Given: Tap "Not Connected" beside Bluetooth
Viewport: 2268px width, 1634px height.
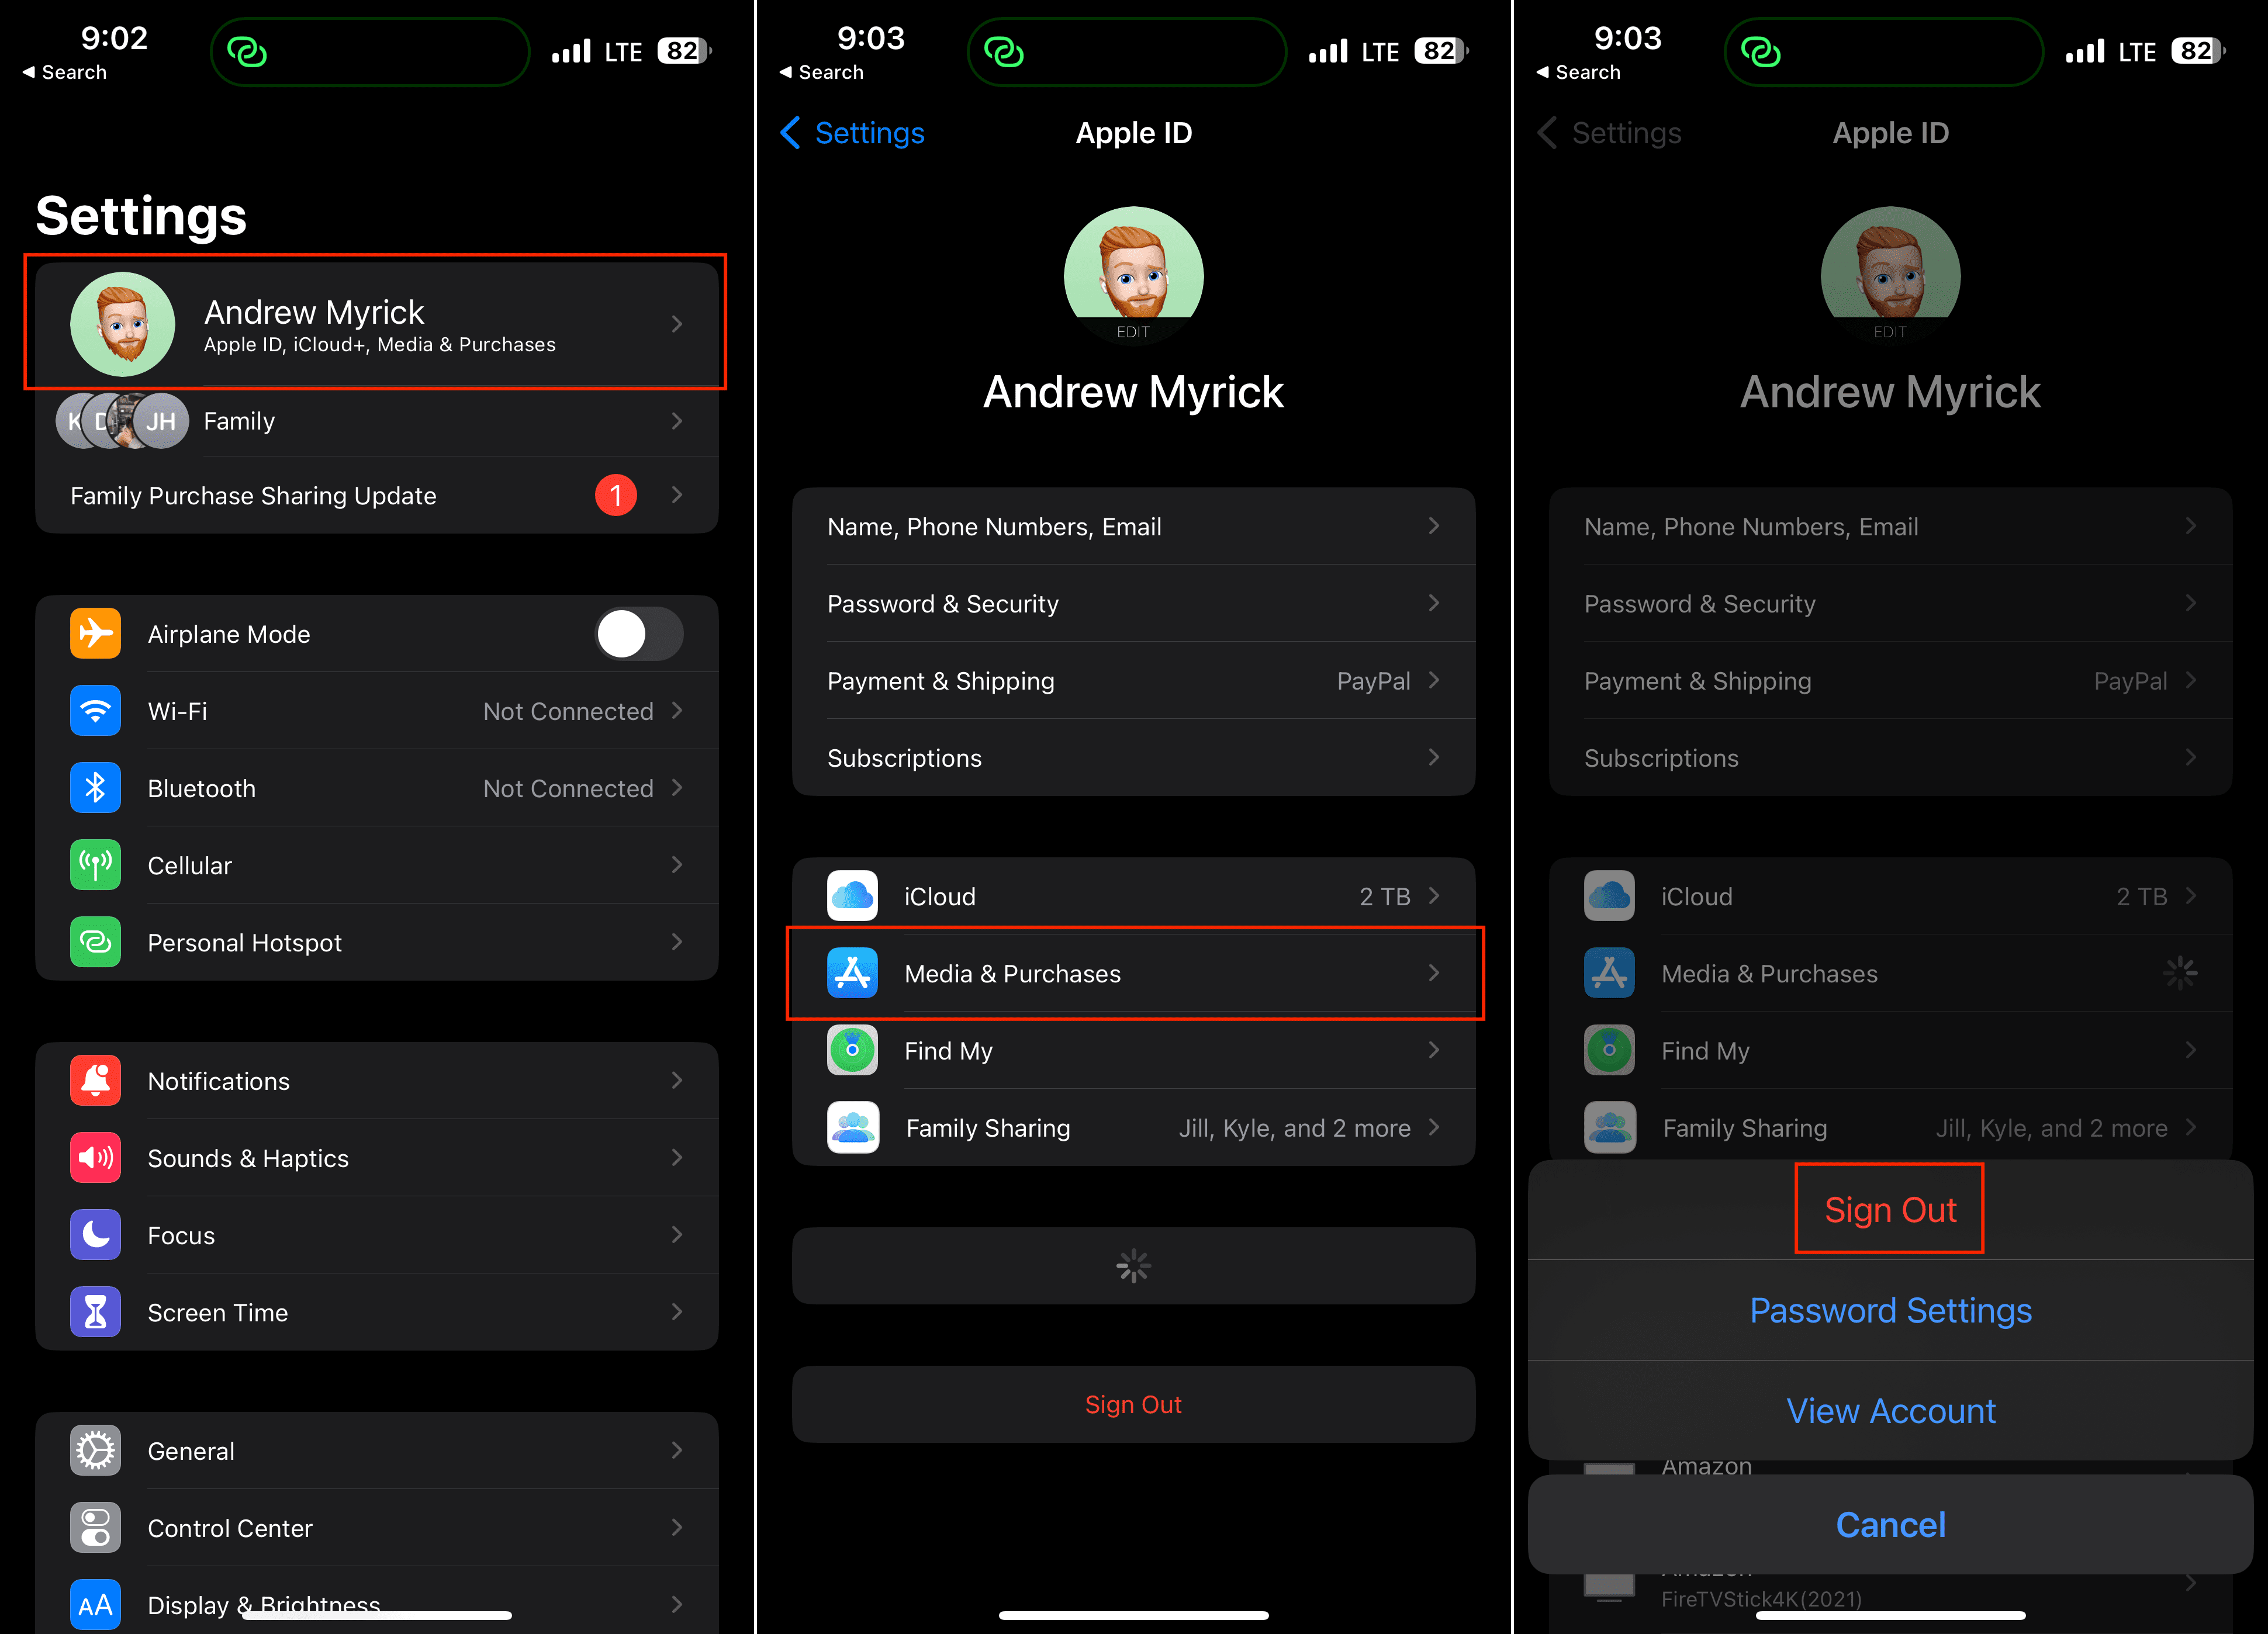Looking at the screenshot, I should point(568,788).
